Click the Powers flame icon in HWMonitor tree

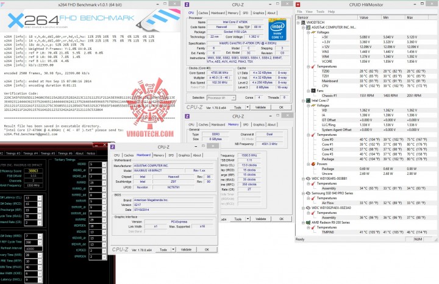[x=313, y=164]
